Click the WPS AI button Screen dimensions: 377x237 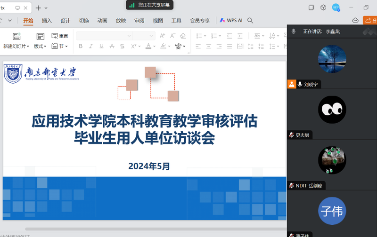[231, 21]
